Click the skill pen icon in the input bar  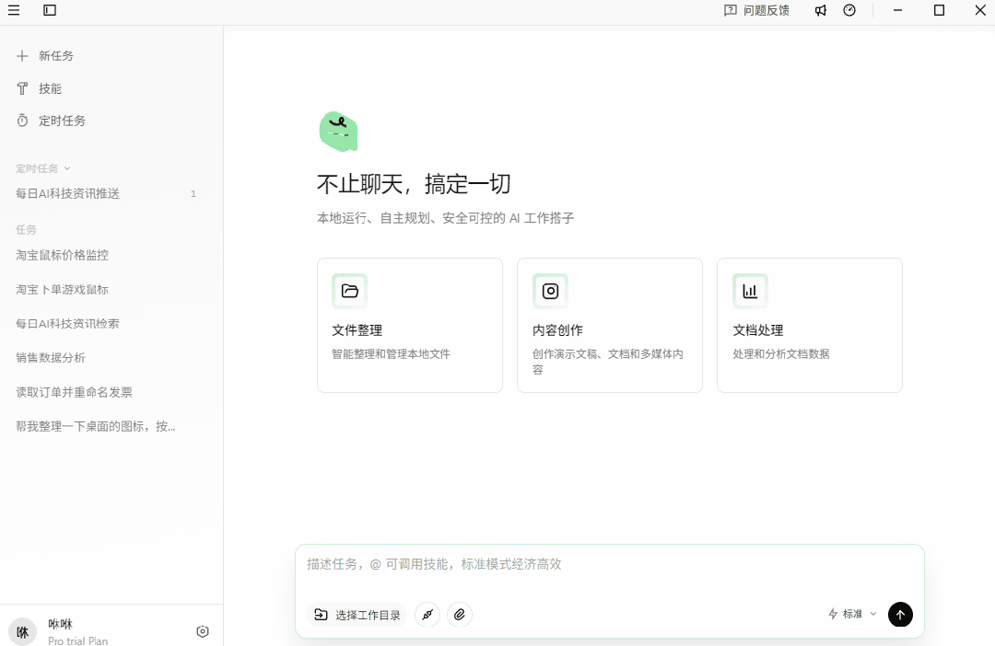click(427, 614)
